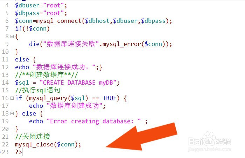
Task: Collapse the fold marker at line 16
Action: [12, 98]
